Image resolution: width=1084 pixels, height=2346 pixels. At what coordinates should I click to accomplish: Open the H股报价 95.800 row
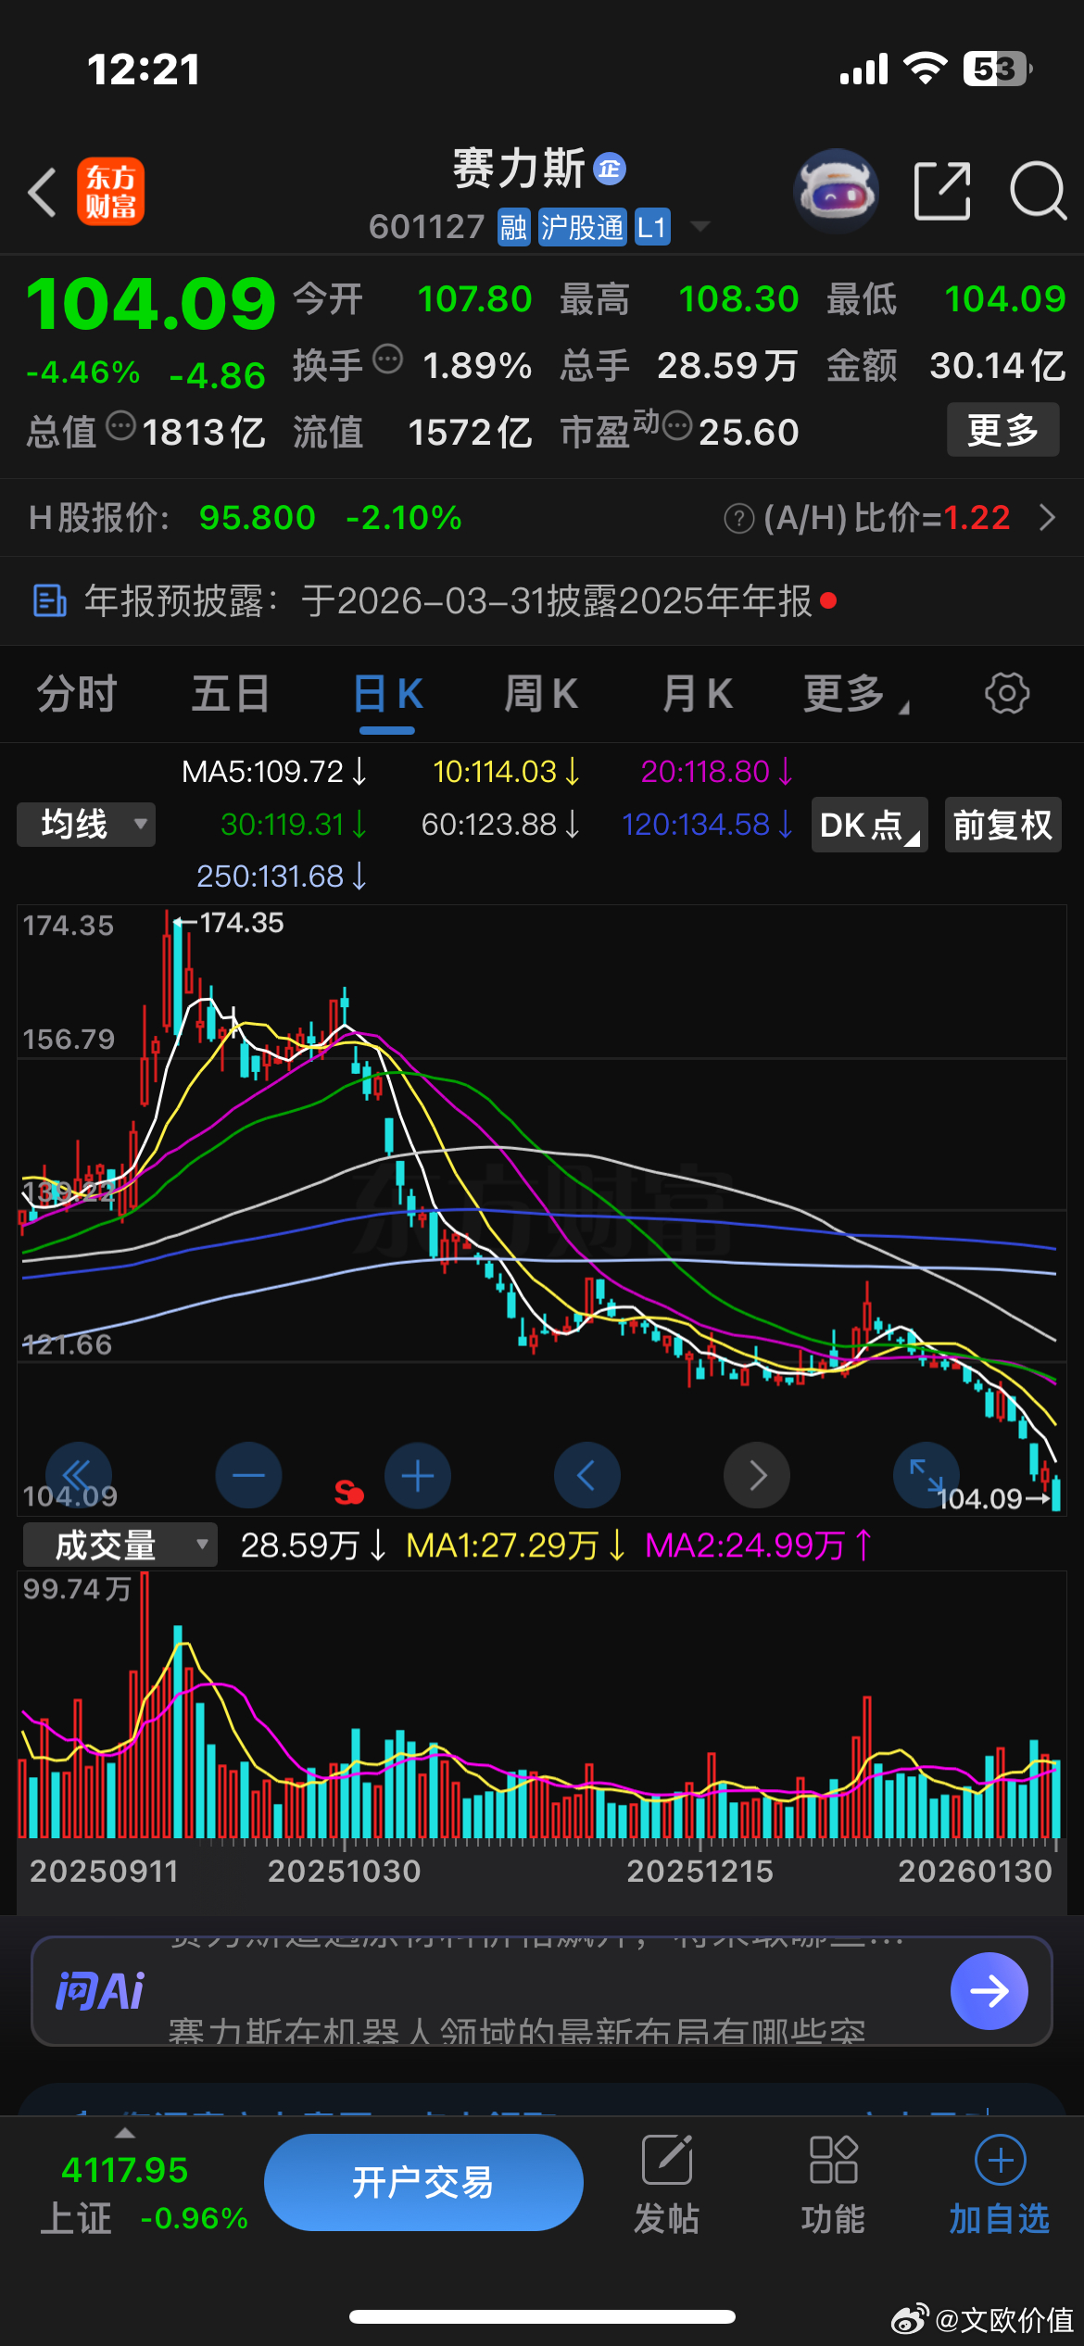point(542,517)
